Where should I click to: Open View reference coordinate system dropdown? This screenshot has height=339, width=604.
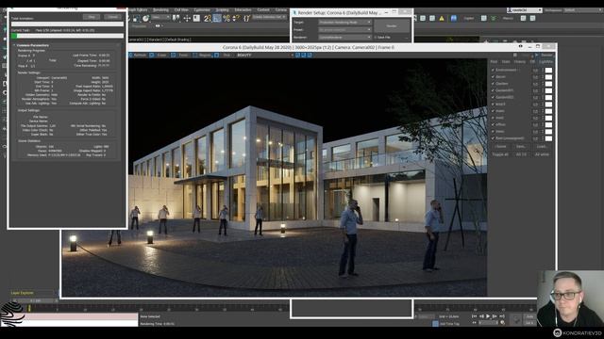pos(161,18)
